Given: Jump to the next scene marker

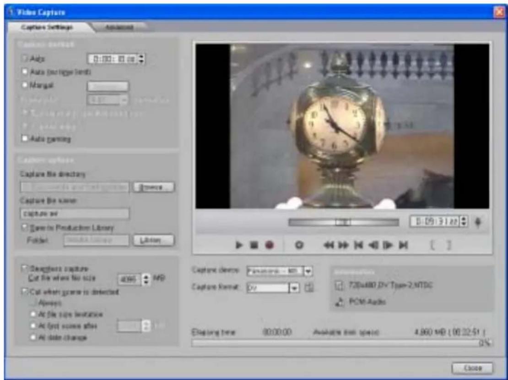Looking at the screenshot, I should coord(403,245).
